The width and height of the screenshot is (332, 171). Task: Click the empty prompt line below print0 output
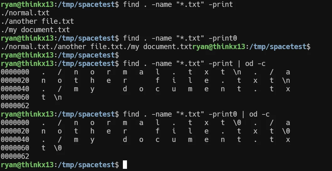[60, 55]
